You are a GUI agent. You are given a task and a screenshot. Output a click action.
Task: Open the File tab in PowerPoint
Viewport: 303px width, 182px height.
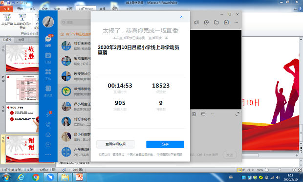(6, 9)
